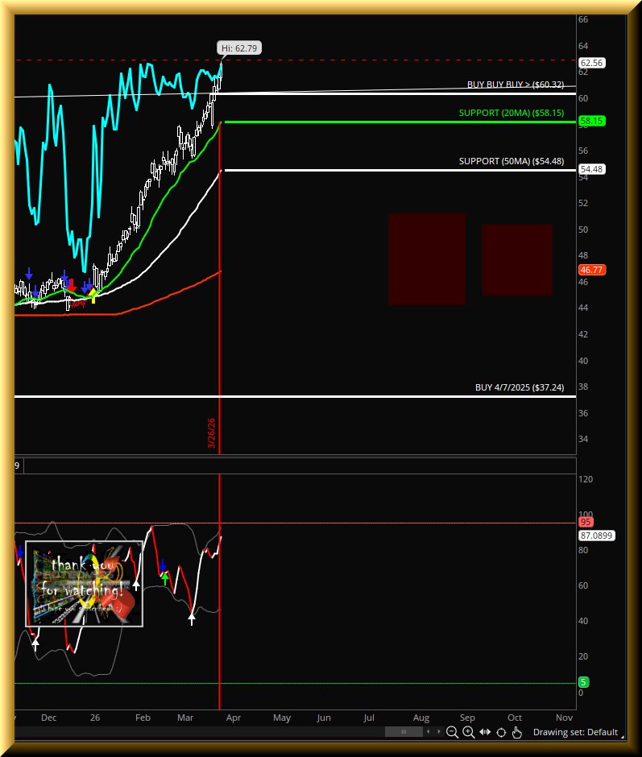
Task: Click the 87.0899 indicator value tag
Action: click(596, 536)
